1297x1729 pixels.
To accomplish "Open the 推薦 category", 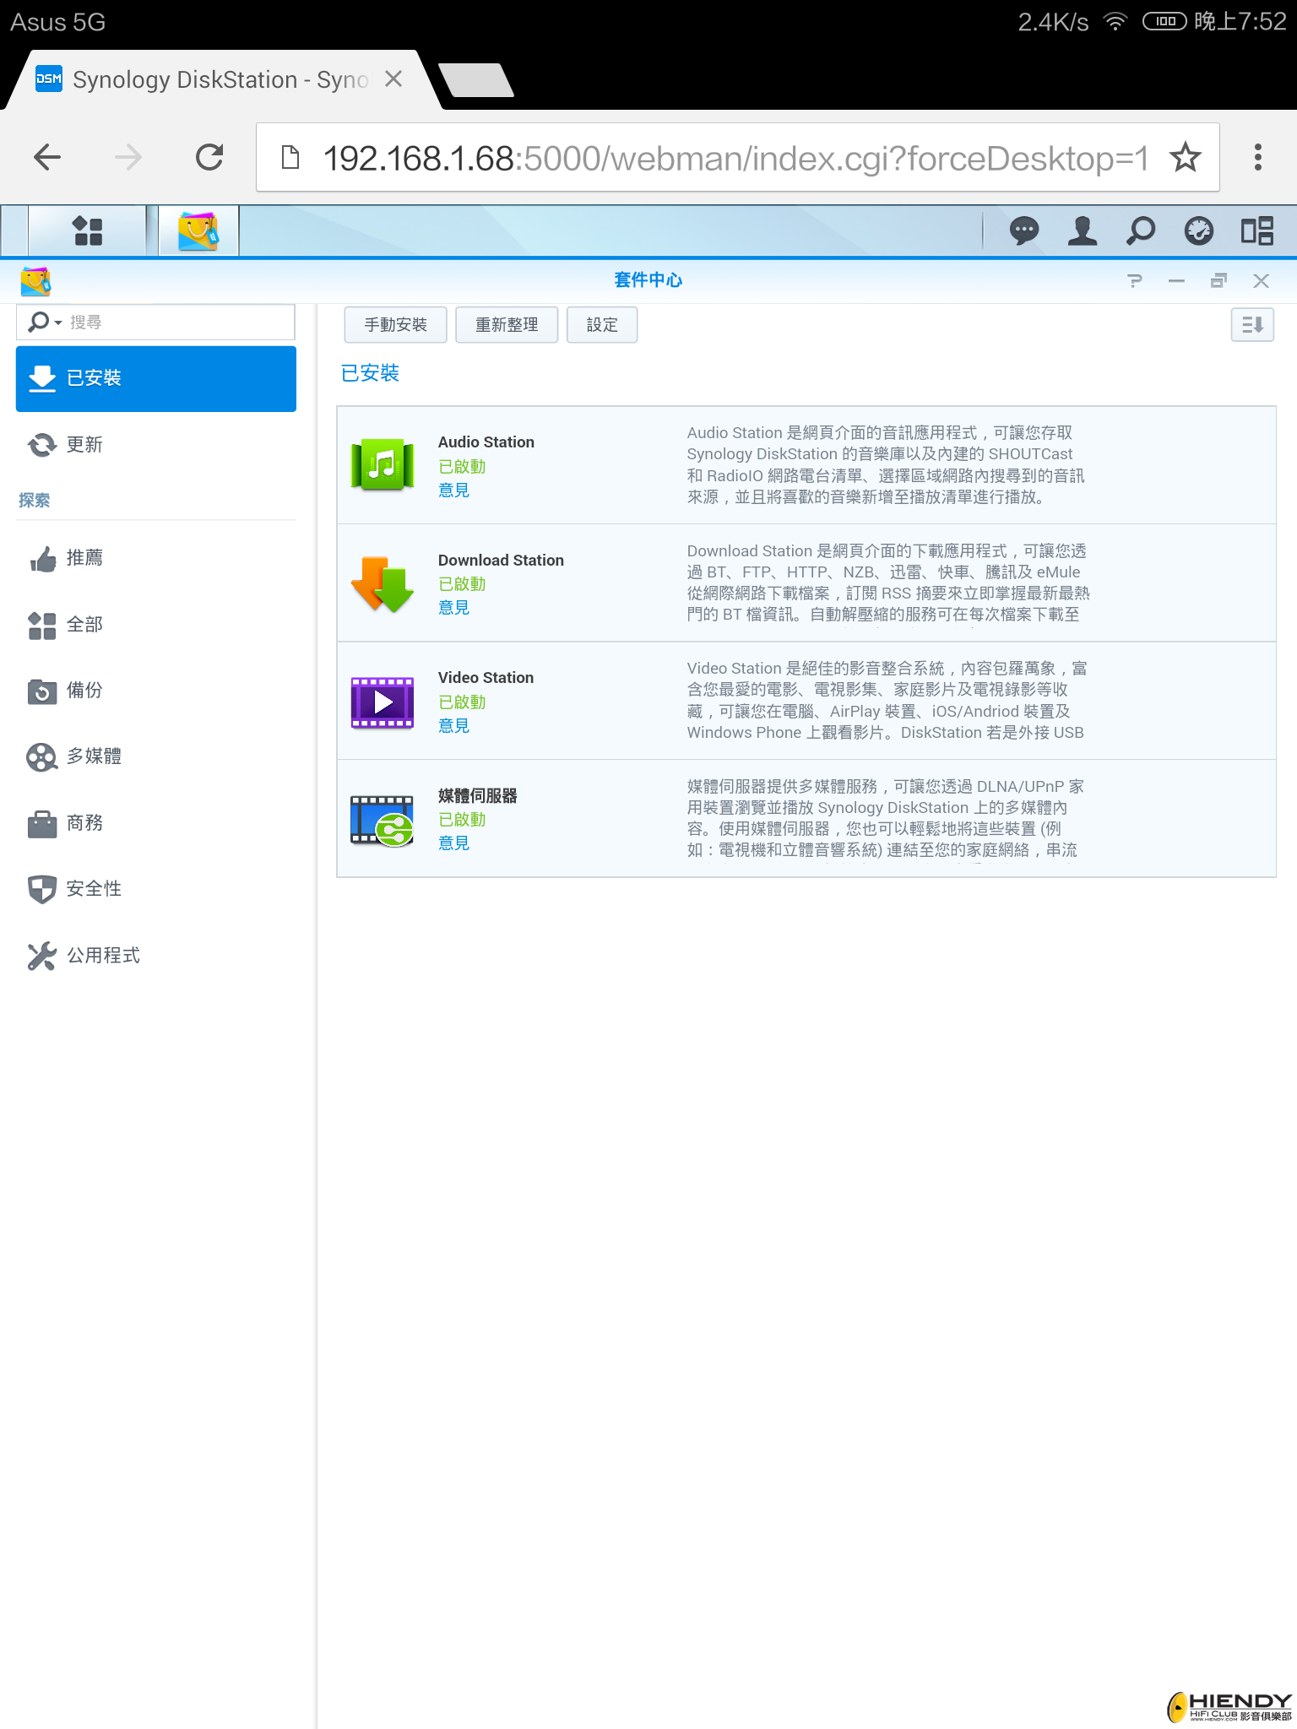I will (x=156, y=558).
